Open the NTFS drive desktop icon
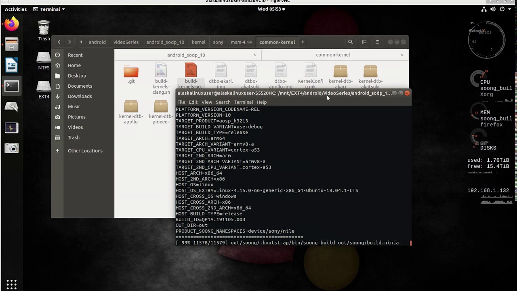The height and width of the screenshot is (291, 517). tap(44, 61)
